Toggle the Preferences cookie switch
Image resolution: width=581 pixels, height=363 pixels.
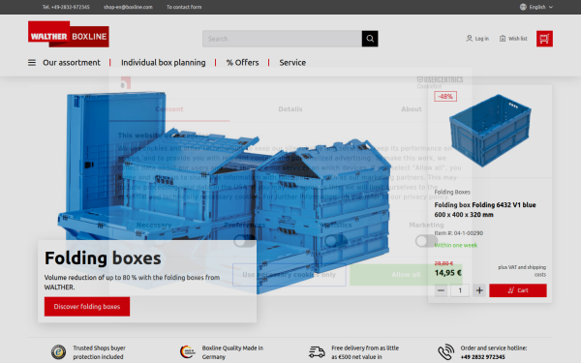click(245, 241)
